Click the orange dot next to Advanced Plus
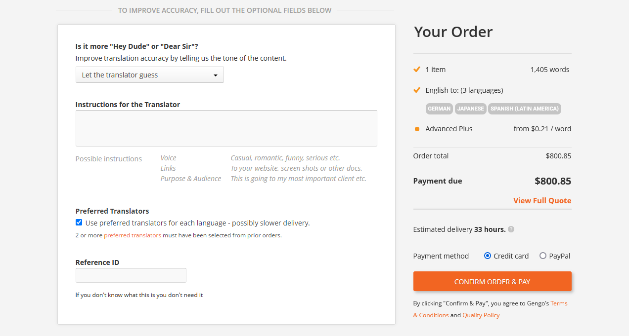This screenshot has width=629, height=336. [417, 129]
